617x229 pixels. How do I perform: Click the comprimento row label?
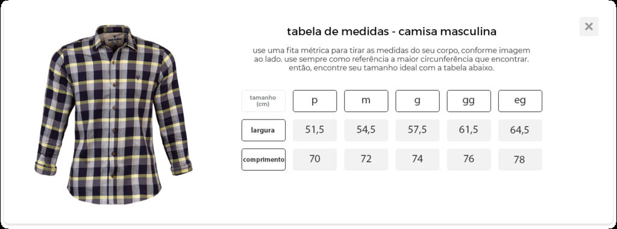click(263, 159)
